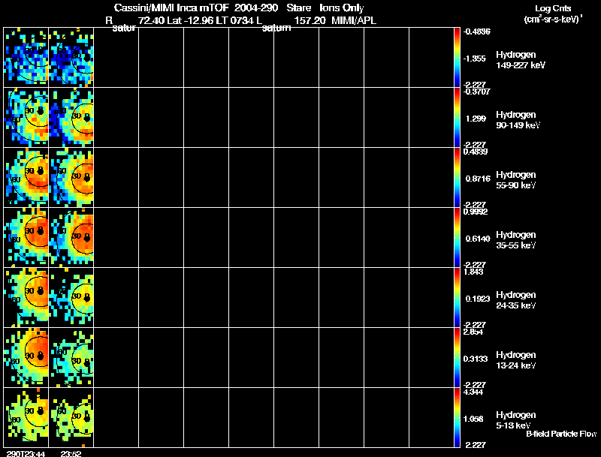Select the '0.6140' colorbar value
The image size is (601, 457).
tap(478, 239)
